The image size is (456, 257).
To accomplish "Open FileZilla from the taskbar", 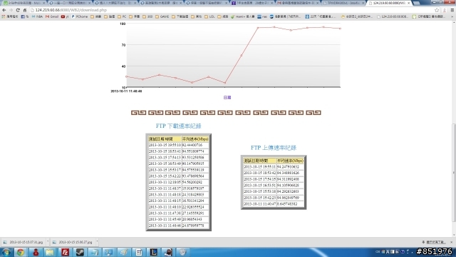I will click(65, 252).
